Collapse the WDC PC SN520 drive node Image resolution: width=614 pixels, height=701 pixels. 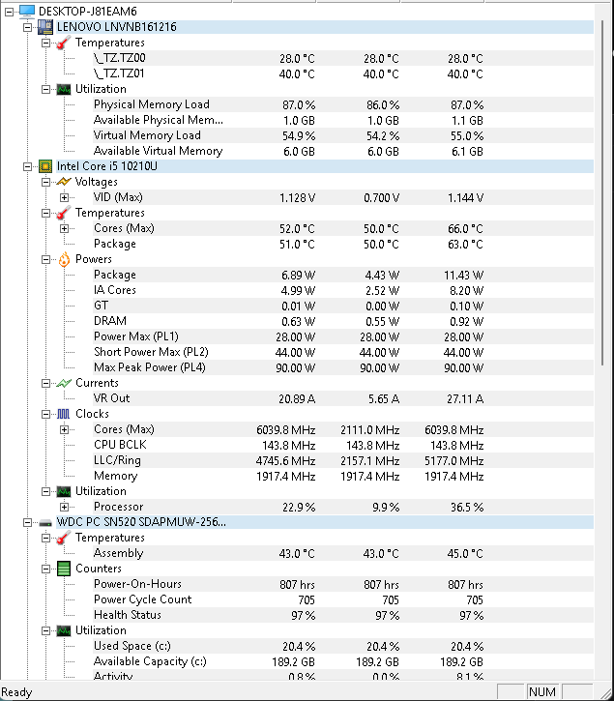28,523
